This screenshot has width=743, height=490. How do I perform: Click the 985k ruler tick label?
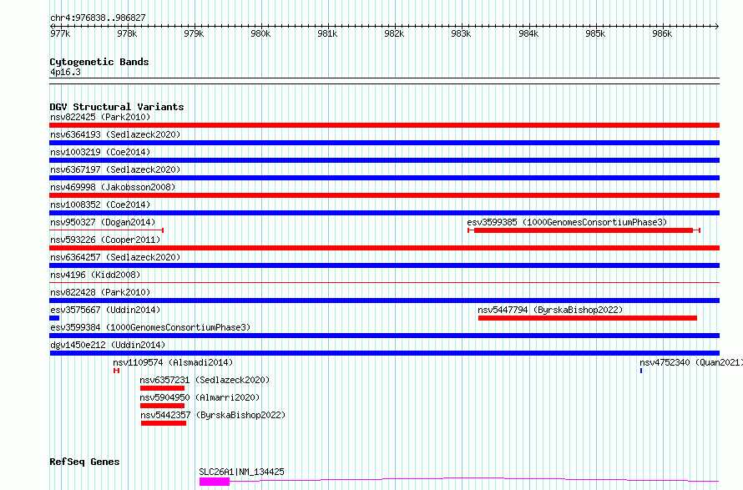[595, 33]
